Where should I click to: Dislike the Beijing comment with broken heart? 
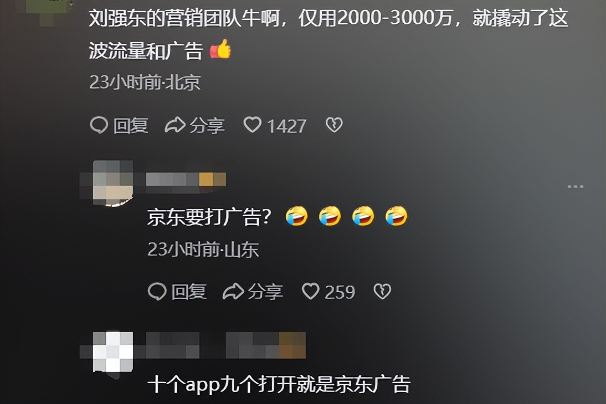pyautogui.click(x=334, y=125)
